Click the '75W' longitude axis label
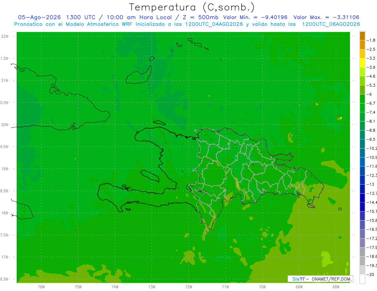Viewport: 377px width, 291px height. coord(78,287)
